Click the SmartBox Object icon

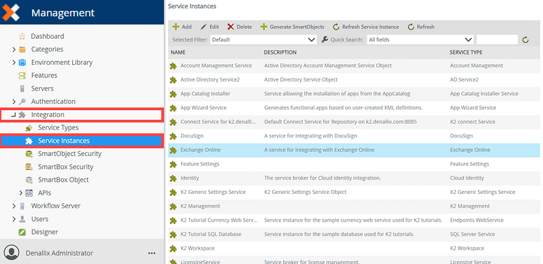tap(29, 180)
